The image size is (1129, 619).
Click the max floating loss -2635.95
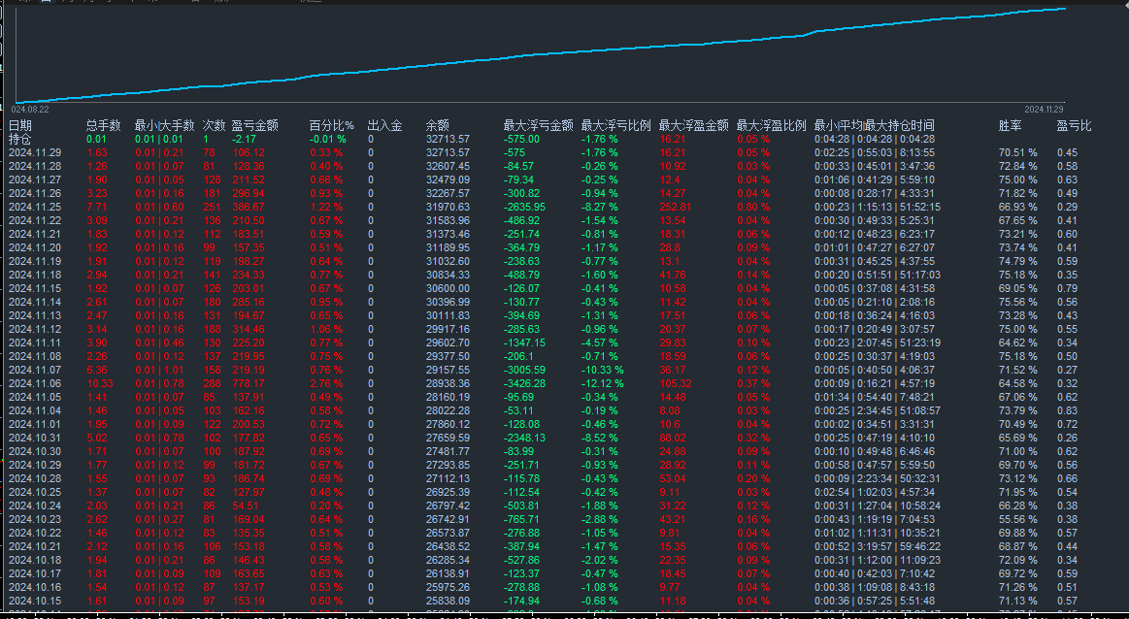pyautogui.click(x=524, y=207)
